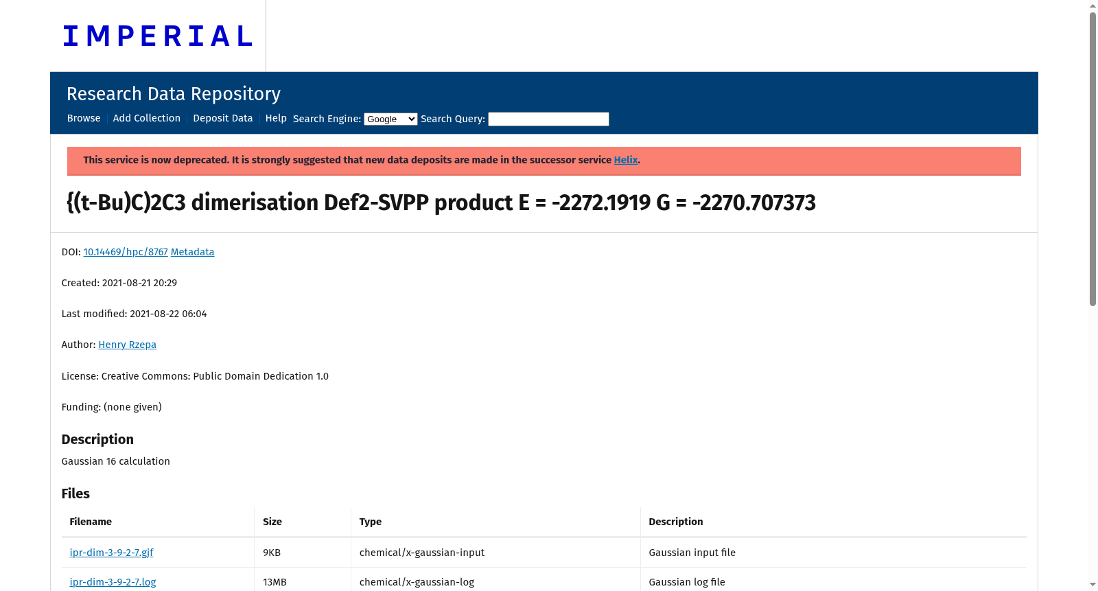Expand the Search Engine dropdown
Image resolution: width=1098 pixels, height=591 pixels.
pyautogui.click(x=390, y=119)
